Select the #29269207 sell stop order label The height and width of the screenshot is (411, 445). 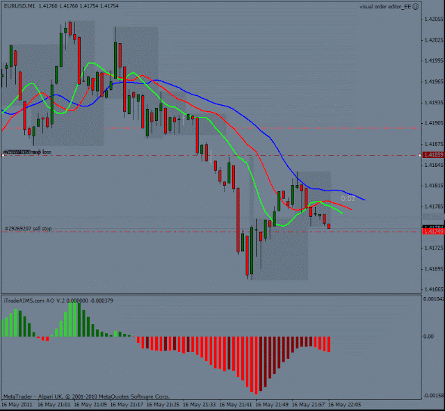[x=29, y=229]
